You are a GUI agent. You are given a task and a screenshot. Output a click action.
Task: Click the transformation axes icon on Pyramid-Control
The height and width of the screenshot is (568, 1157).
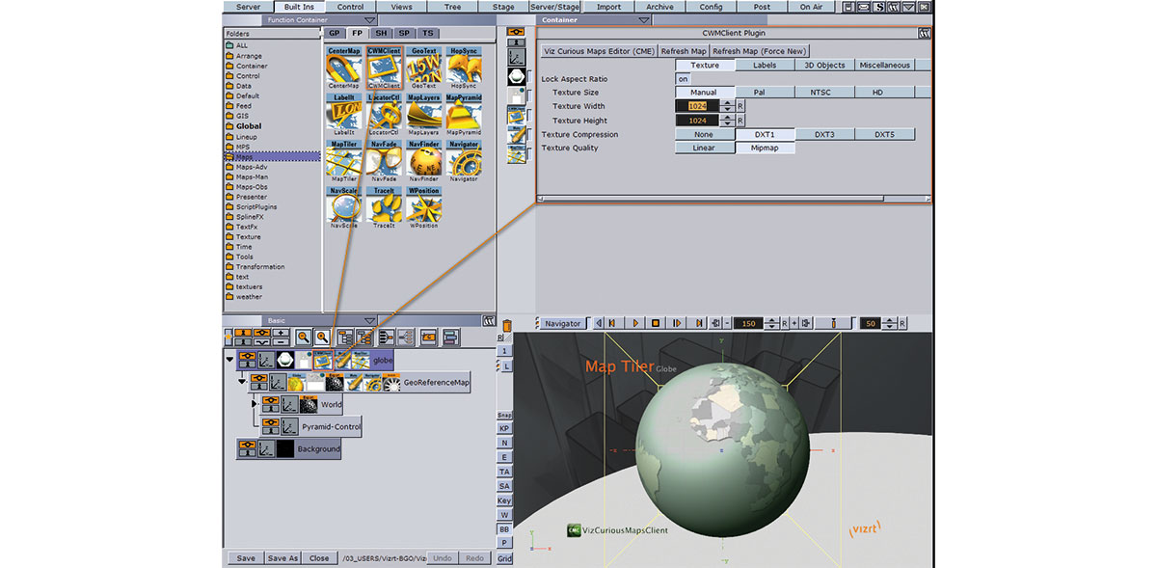(288, 426)
